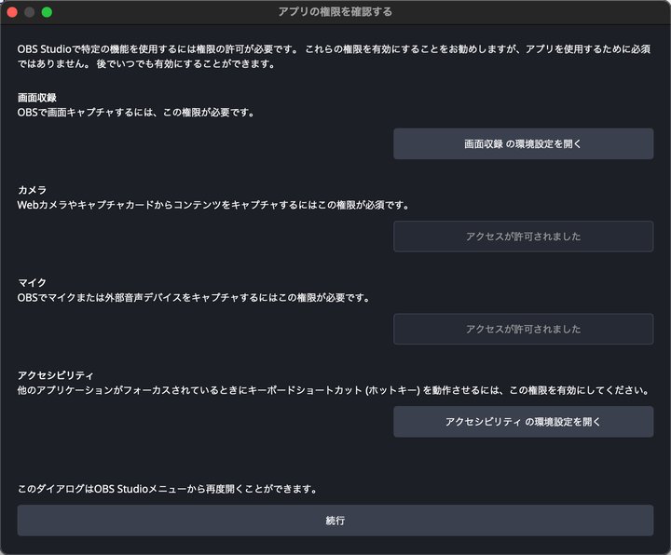Click the OBS Studio intro paragraph first line

click(335, 48)
